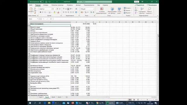
Task: Open Format (Формат) cells dropdown
Action: coord(127,13)
